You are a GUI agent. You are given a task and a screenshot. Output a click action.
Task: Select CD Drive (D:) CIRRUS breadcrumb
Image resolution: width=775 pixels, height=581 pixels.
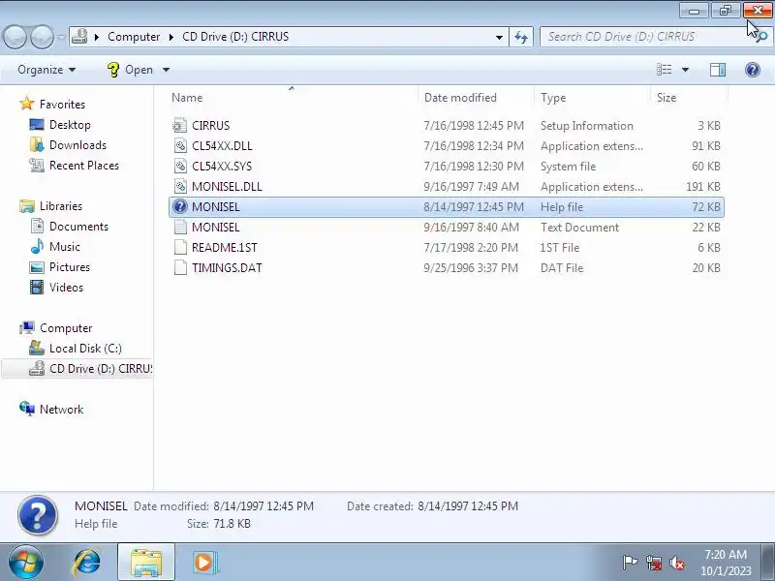pos(235,37)
